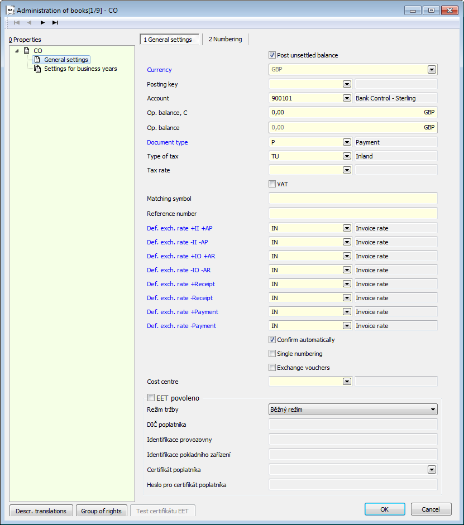Open Def. exch. rate -IO -AR dropdown
The width and height of the screenshot is (464, 525).
(347, 270)
